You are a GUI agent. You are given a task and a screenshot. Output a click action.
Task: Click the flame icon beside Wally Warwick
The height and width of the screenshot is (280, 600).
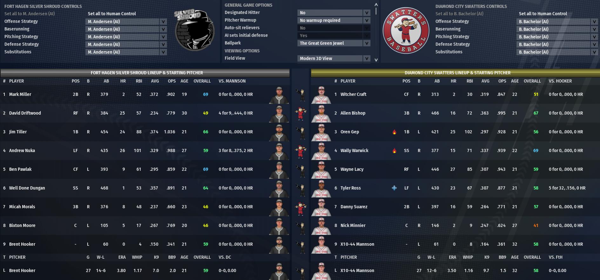(x=394, y=151)
